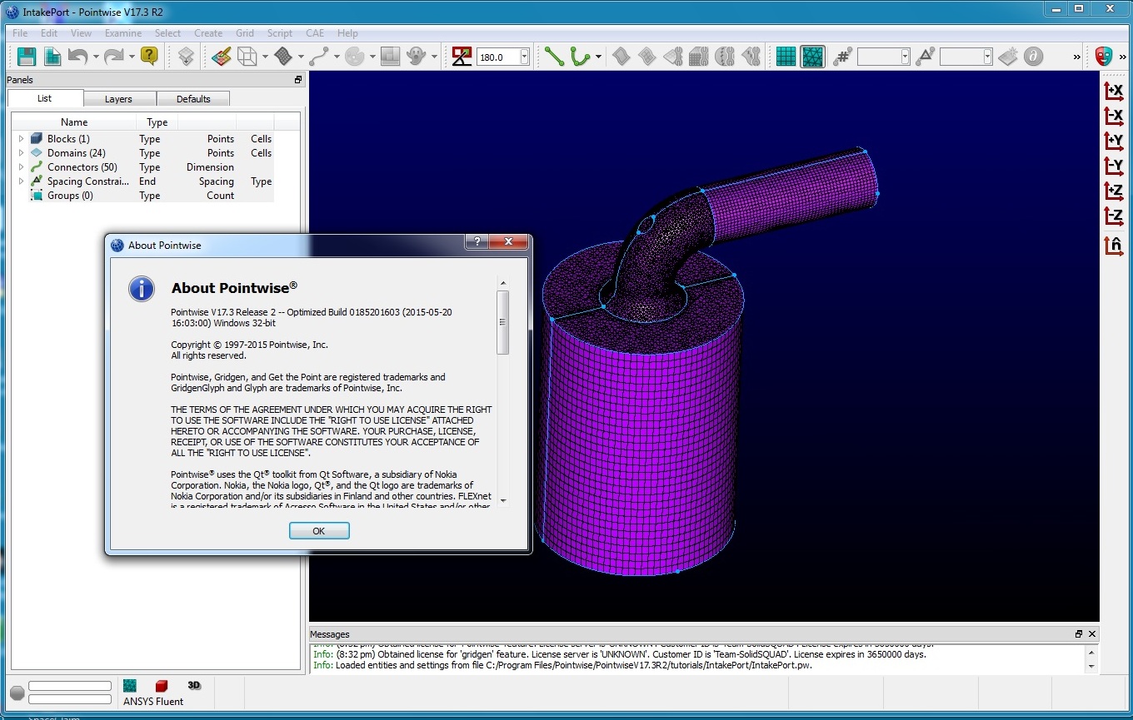Open the wireframe cube dropdown arrow
This screenshot has width=1133, height=720.
pyautogui.click(x=265, y=57)
